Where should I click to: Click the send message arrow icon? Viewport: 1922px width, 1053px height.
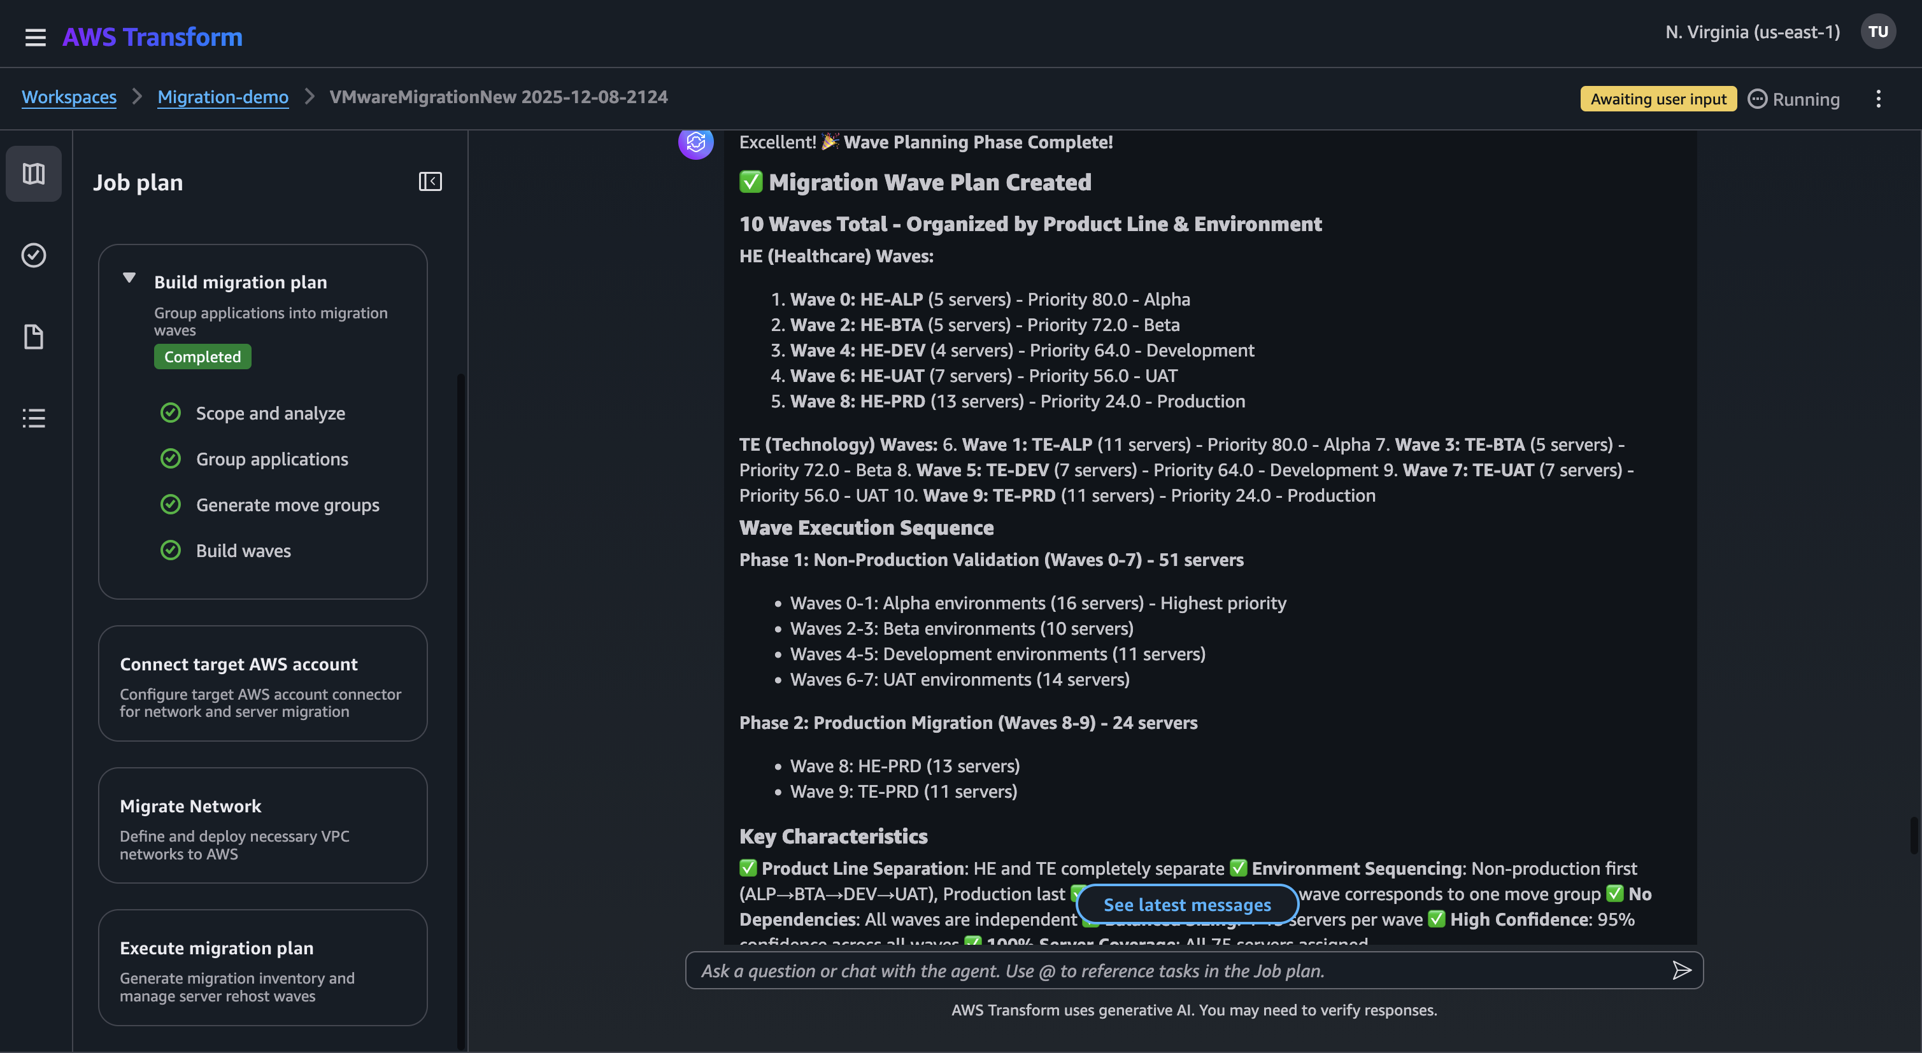[1683, 970]
